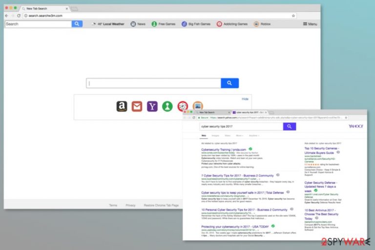
Task: Select the New Tab Search tab in main window
Action: pos(45,9)
